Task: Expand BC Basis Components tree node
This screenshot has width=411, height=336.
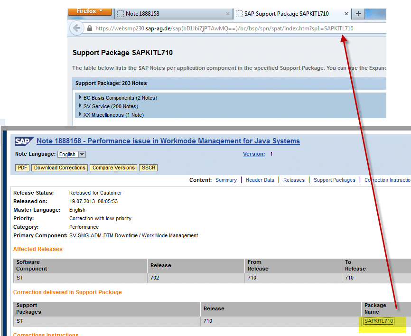Action: point(80,98)
